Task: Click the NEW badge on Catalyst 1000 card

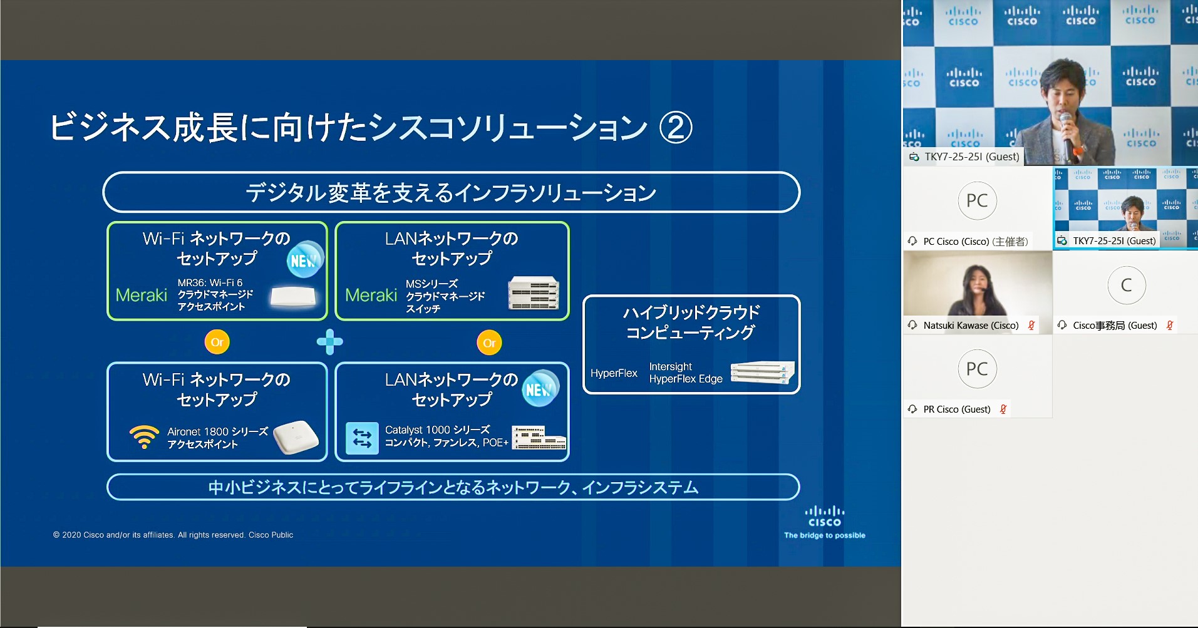Action: [540, 388]
